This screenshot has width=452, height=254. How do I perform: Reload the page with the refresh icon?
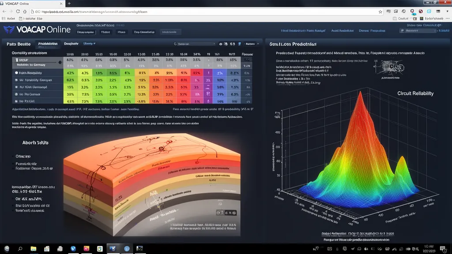[x=18, y=11]
